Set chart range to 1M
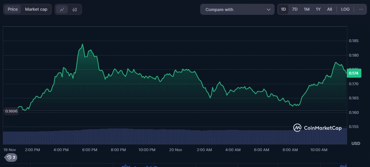Screen dimensions: 370x167 click(306, 9)
